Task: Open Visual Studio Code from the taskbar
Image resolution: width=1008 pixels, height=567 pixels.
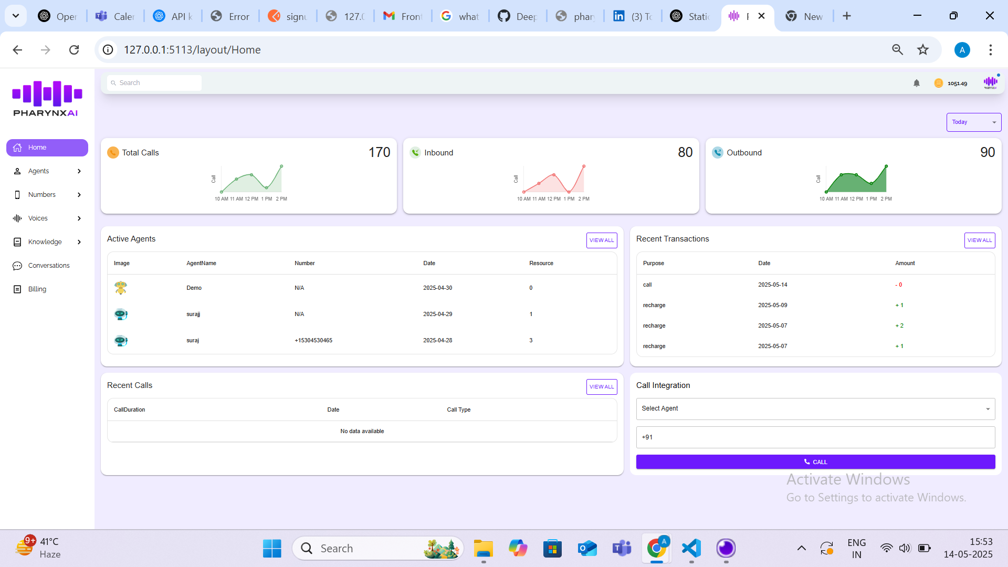Action: click(x=691, y=548)
